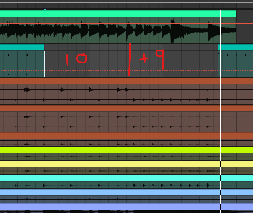253x213 pixels.
Task: Select the aqua clip header bar
Action: 115,178
